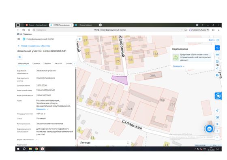227x160 pixels.
Task: Open the hamburger menu beside Геоинформационный портал
Action: [x=19, y=39]
